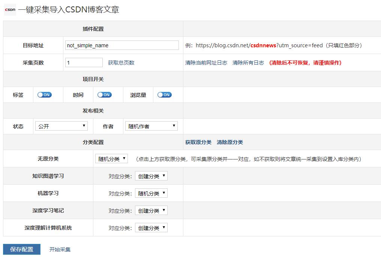Click the 插件配置 section header
This screenshot has width=381, height=257.
[x=93, y=29]
